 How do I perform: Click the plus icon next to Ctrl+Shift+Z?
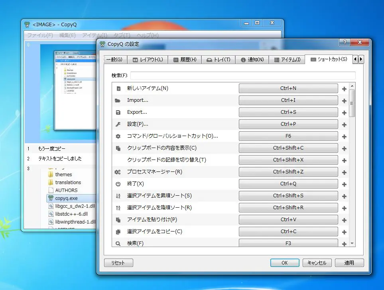pos(344,173)
